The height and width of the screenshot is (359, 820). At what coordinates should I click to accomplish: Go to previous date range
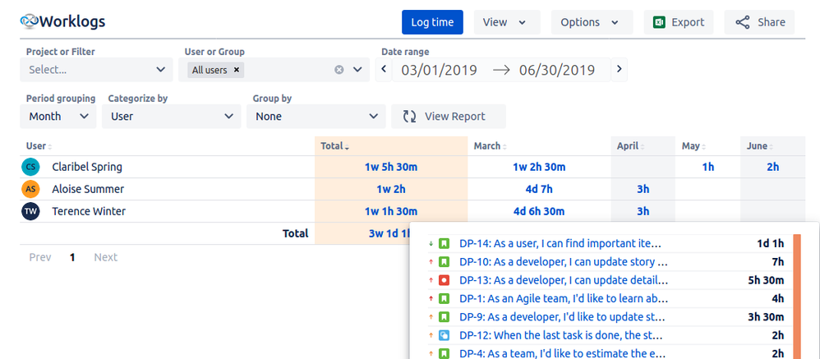pyautogui.click(x=384, y=70)
